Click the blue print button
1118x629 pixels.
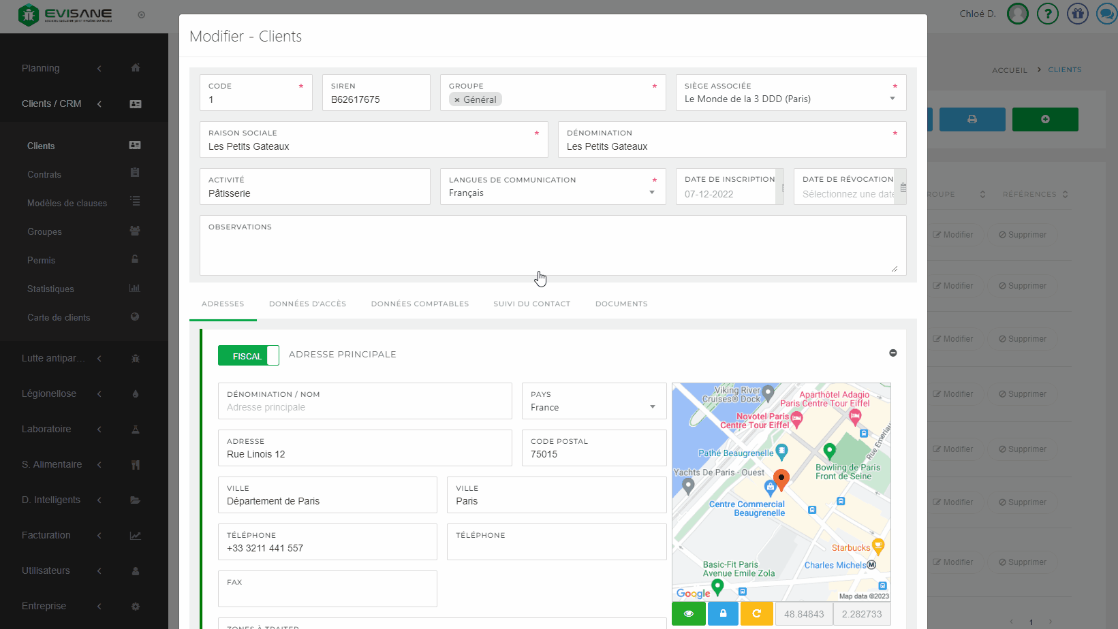972,119
